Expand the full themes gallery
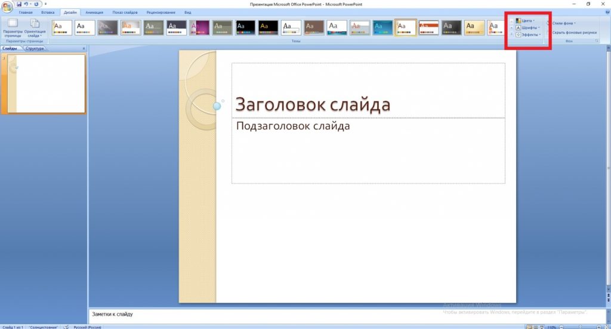The image size is (611, 329). (511, 34)
